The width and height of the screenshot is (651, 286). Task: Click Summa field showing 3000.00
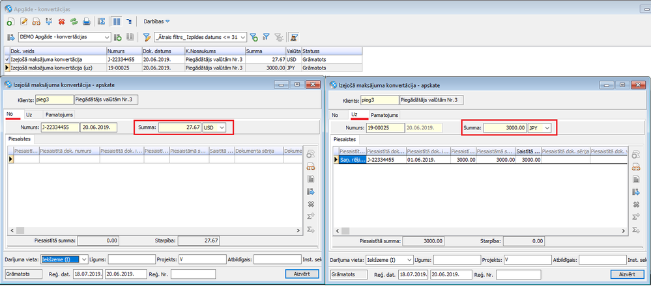[506, 128]
